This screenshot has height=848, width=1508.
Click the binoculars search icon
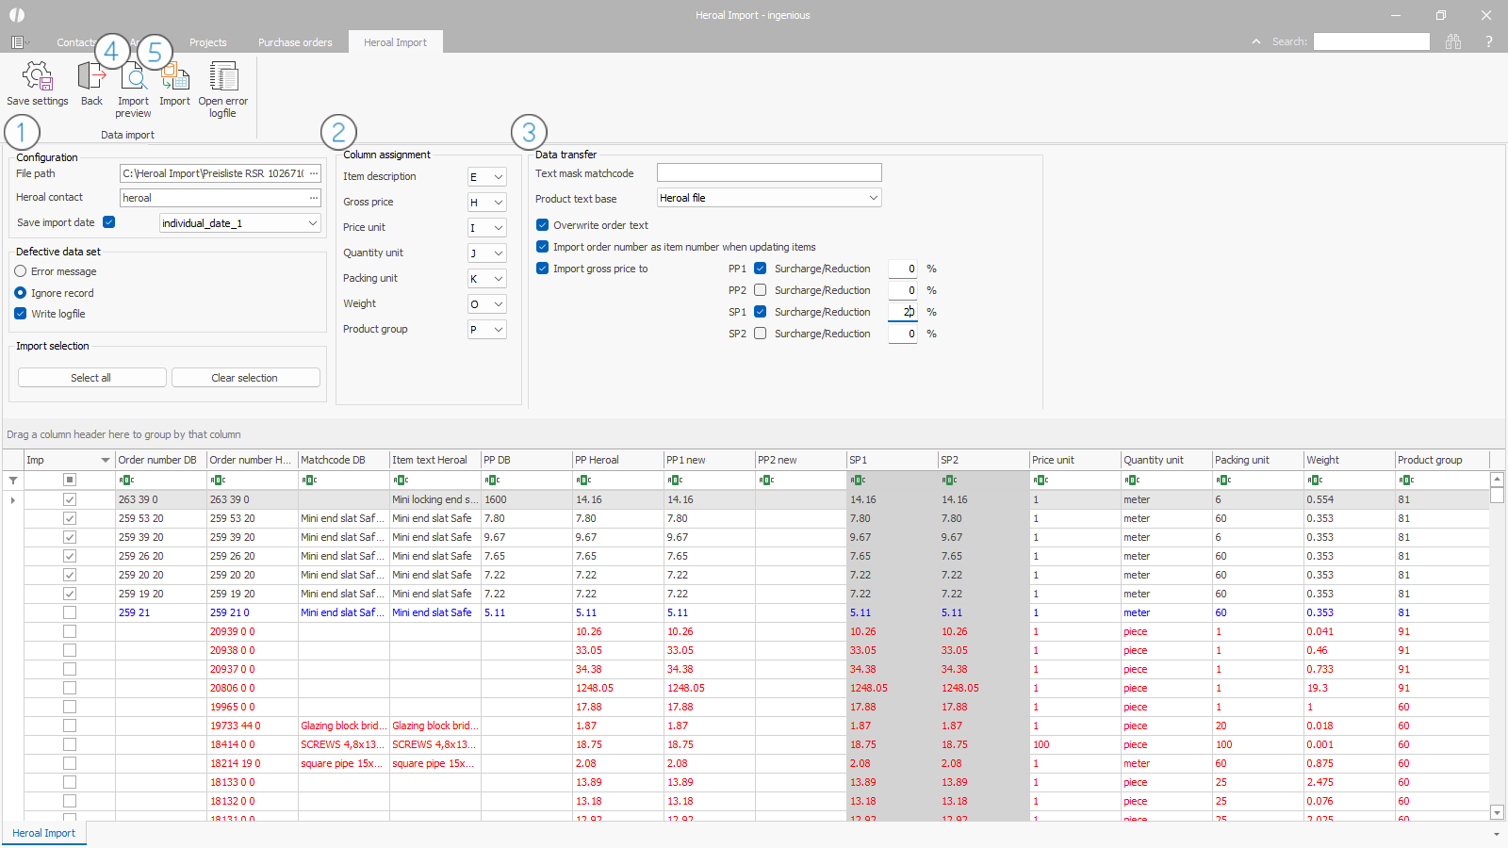click(x=1453, y=41)
